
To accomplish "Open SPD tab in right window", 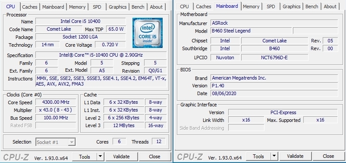I will tap(271, 6).
